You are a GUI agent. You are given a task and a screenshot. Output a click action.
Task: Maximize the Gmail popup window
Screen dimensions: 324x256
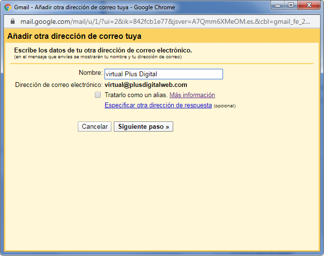[x=291, y=5]
